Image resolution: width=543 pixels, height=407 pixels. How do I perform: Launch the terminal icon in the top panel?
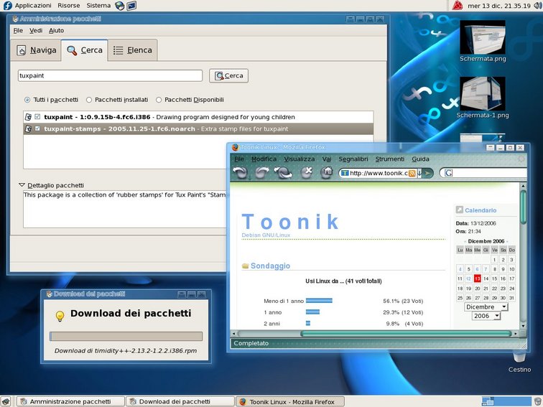click(131, 6)
